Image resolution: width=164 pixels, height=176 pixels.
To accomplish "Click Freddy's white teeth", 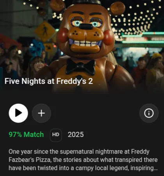I will pyautogui.click(x=85, y=44).
